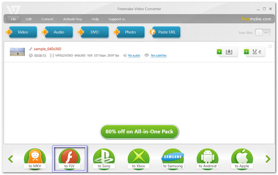Open the Convert menu
This screenshot has height=175, width=278.
pos(47,19)
